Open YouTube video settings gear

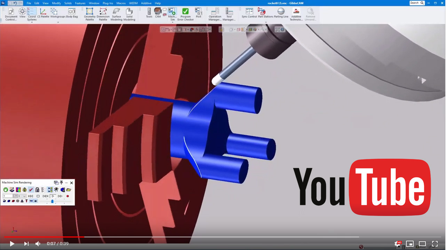tap(397, 244)
